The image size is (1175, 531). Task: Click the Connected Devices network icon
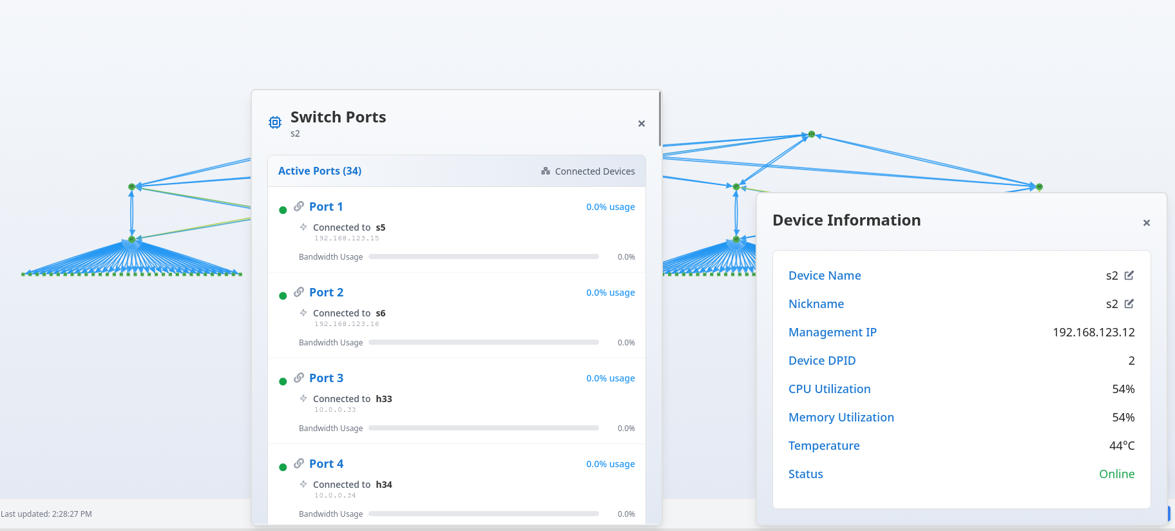point(546,171)
